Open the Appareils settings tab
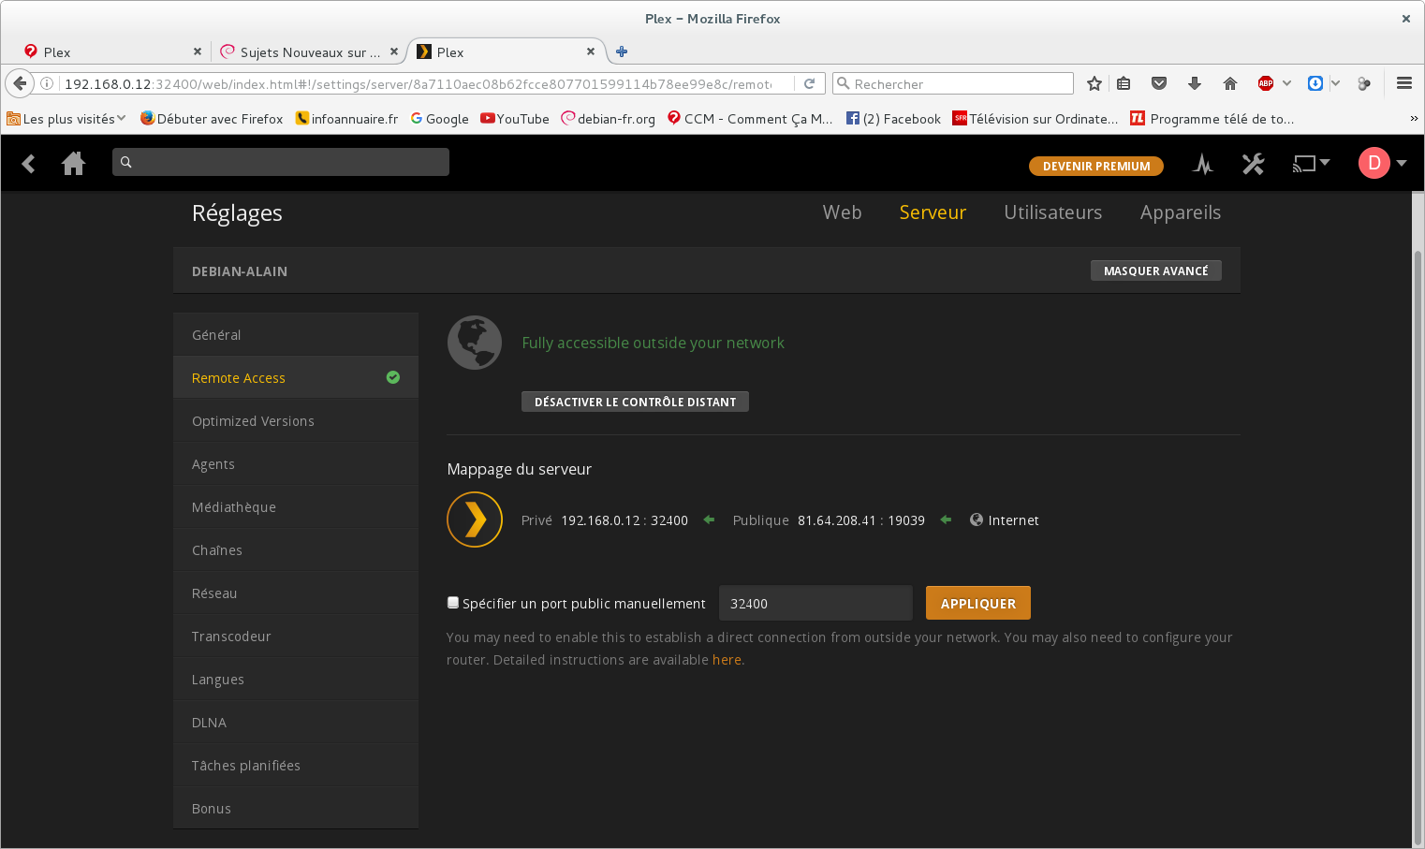Viewport: 1425px width, 849px height. [1181, 212]
